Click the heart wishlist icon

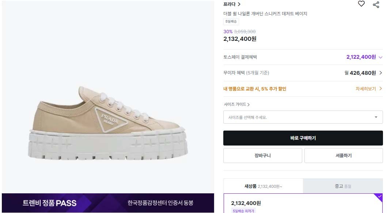point(361,4)
